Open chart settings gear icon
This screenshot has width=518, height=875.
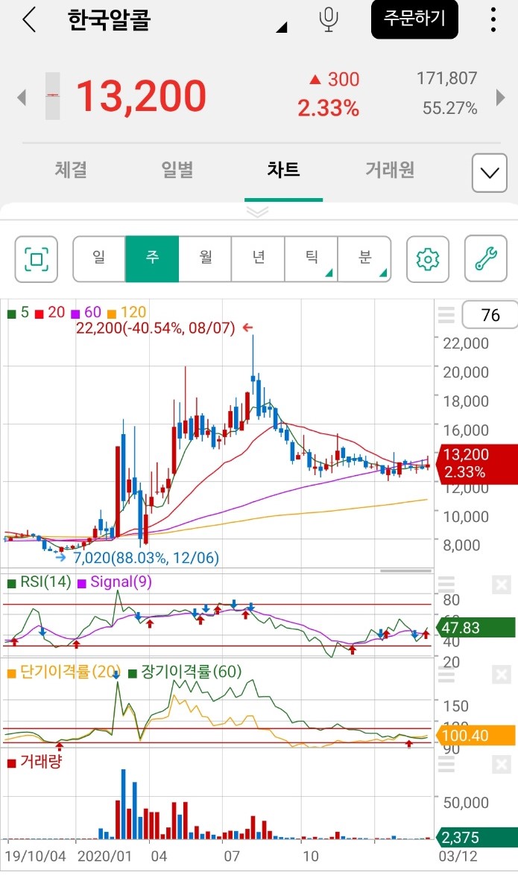point(428,259)
